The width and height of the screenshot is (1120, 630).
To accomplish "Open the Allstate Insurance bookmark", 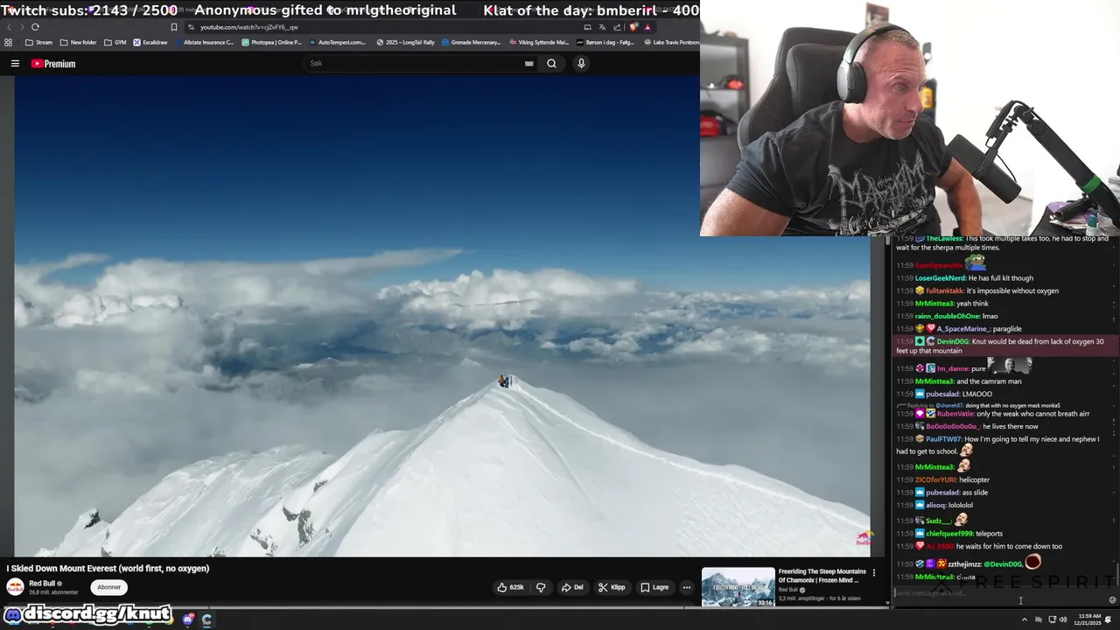I will click(204, 42).
